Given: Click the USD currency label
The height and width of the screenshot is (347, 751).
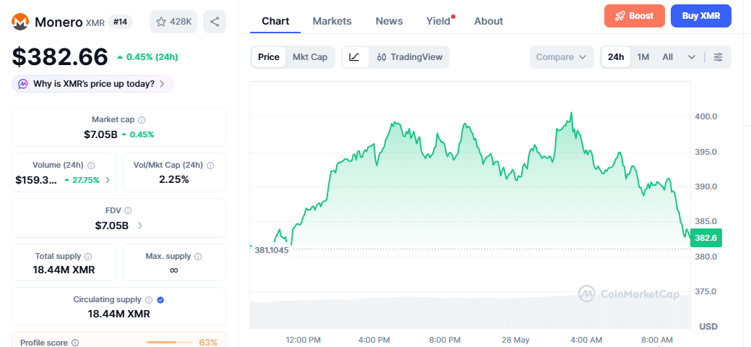Looking at the screenshot, I should click(708, 326).
